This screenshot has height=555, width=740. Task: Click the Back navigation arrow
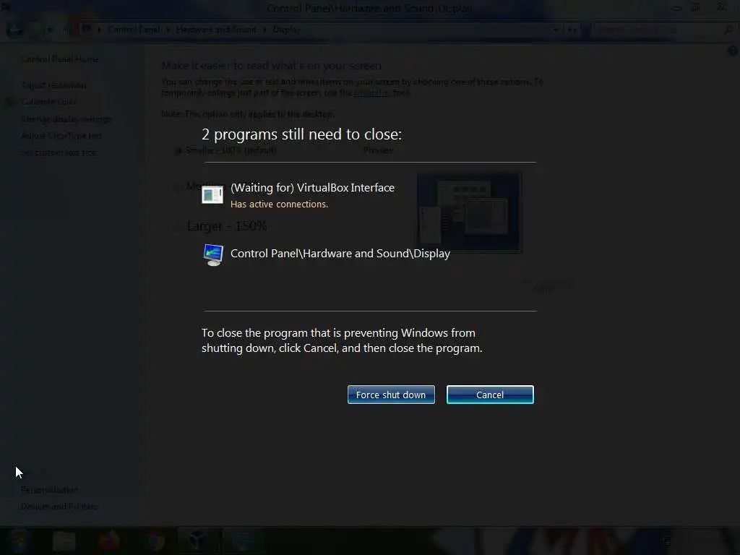[x=15, y=30]
